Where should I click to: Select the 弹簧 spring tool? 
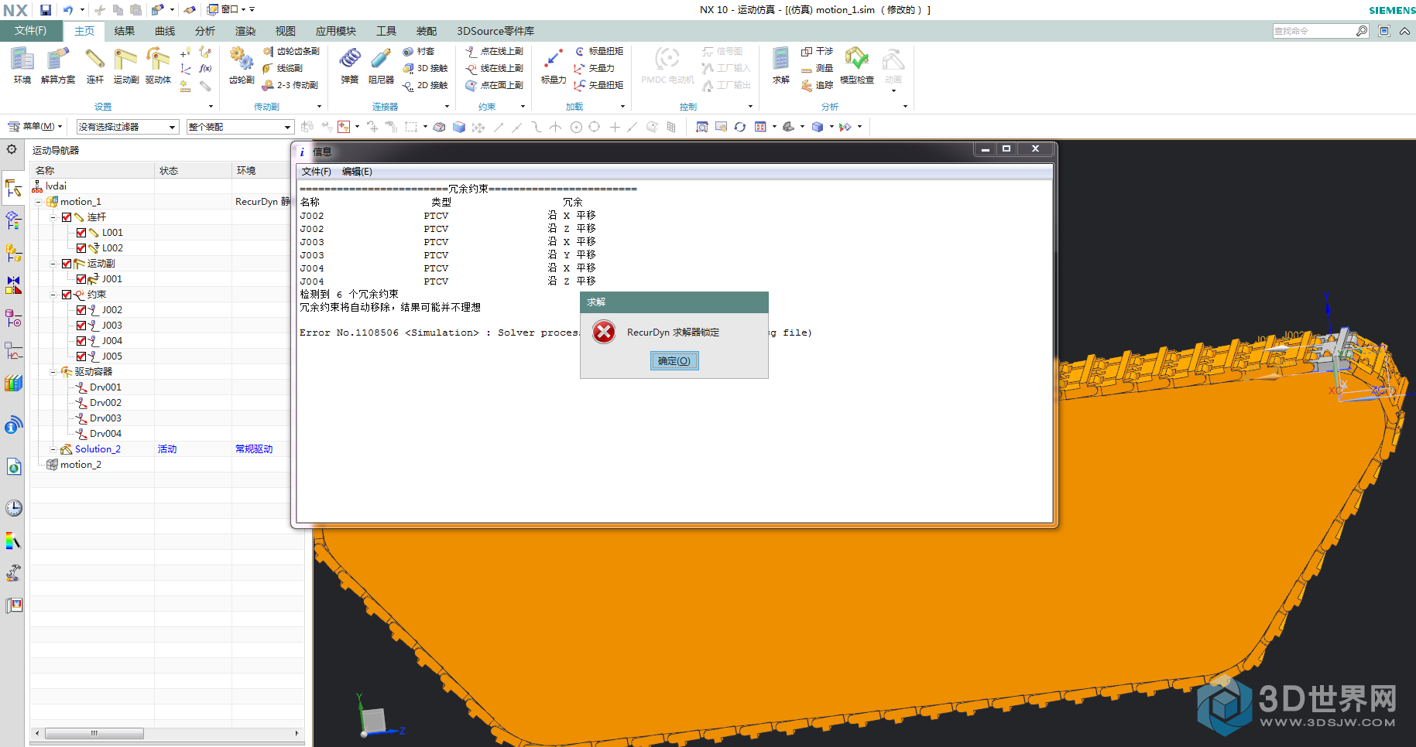click(x=350, y=65)
